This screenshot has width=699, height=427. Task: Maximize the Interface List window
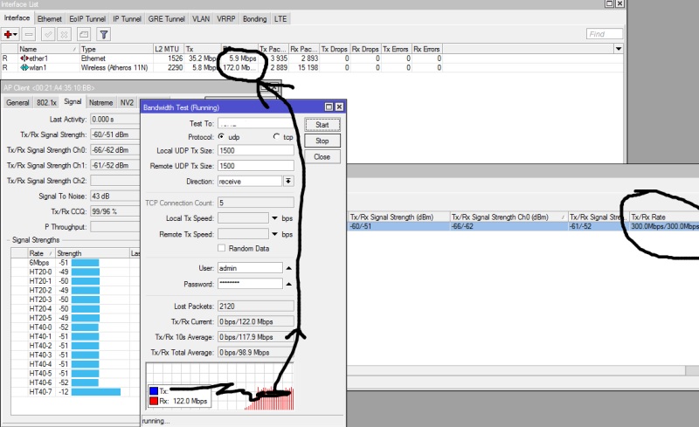(609, 3)
